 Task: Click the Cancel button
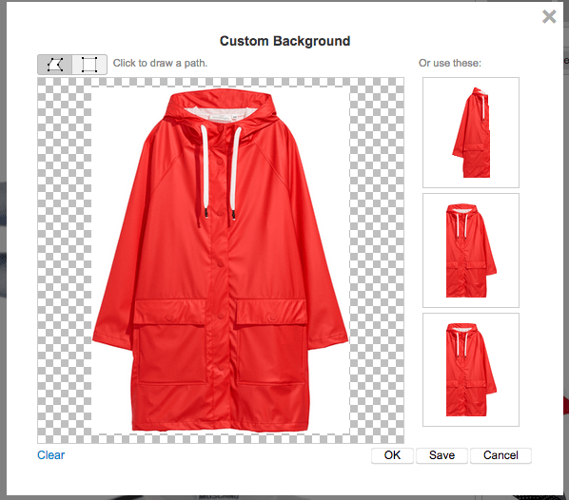coord(500,455)
